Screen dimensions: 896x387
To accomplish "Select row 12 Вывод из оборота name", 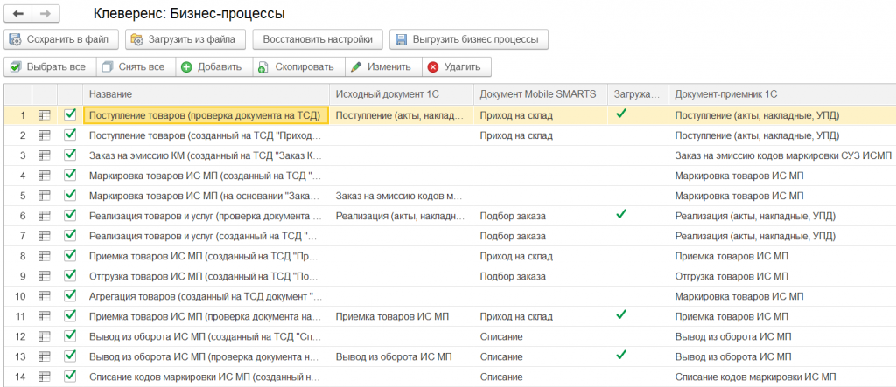I will pos(206,336).
